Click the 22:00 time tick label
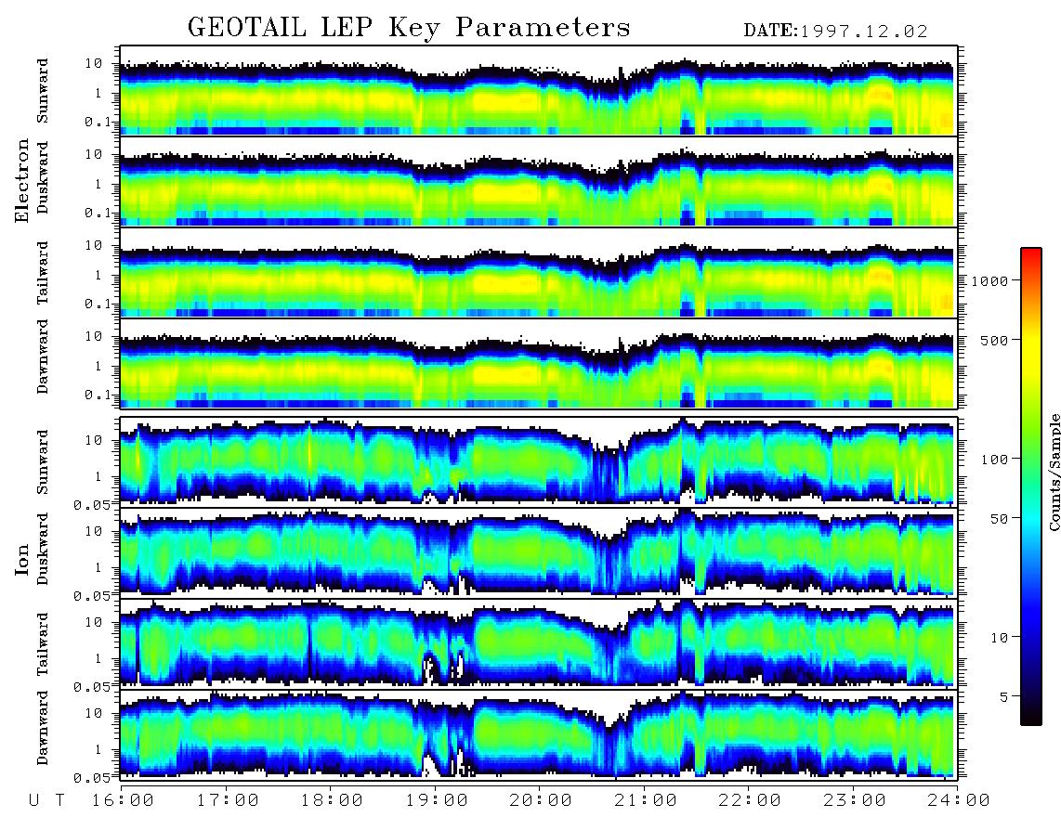 [x=750, y=801]
